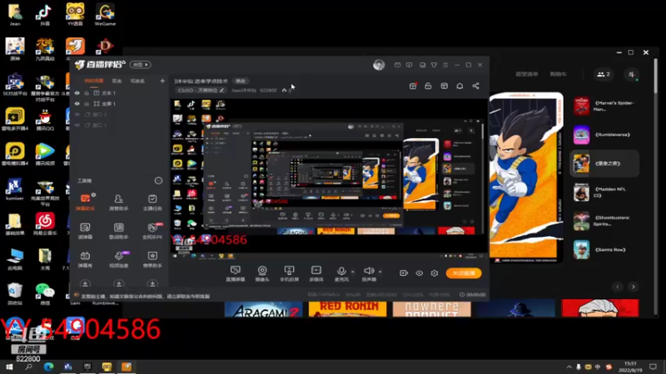Hide the 全屏 1 source

click(x=77, y=103)
